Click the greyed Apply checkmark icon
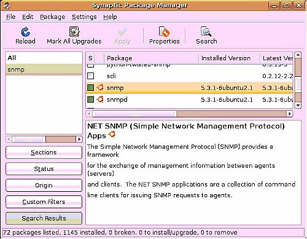Screen dimensions: 307x239 (x=123, y=32)
